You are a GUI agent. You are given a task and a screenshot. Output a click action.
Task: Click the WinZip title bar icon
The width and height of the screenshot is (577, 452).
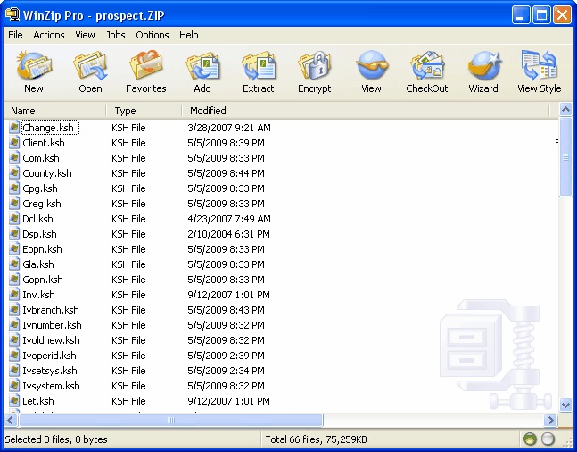click(x=12, y=15)
